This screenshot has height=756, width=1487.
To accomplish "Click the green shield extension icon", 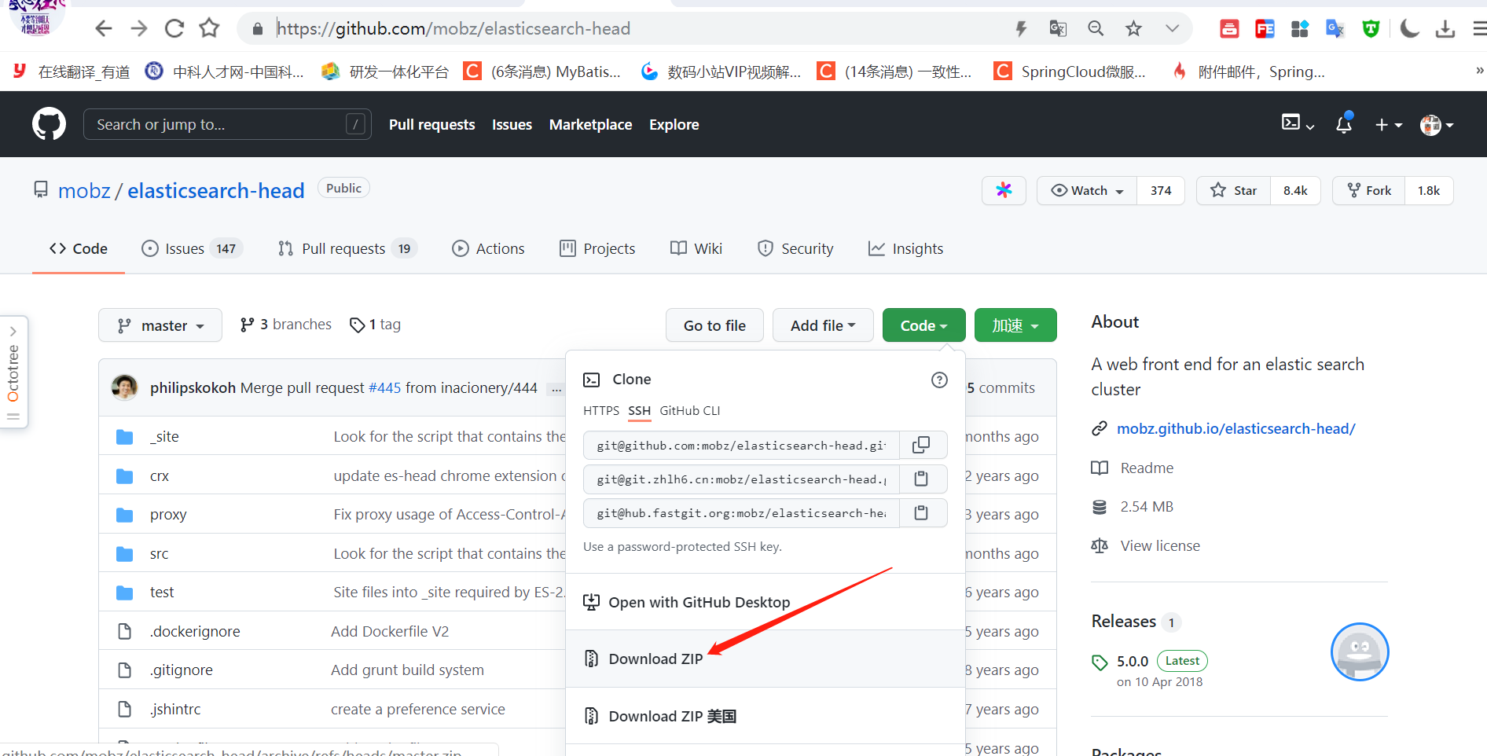I will 1371,29.
